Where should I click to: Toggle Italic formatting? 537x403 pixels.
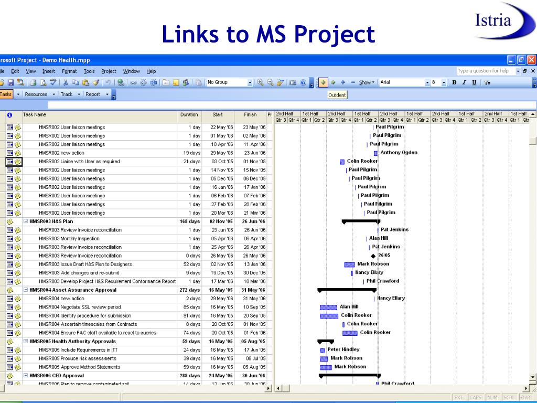click(x=464, y=82)
